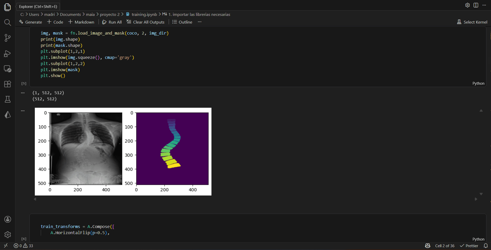Image resolution: width=491 pixels, height=250 pixels.
Task: Open notifications via the bell icon
Action: tap(486, 246)
